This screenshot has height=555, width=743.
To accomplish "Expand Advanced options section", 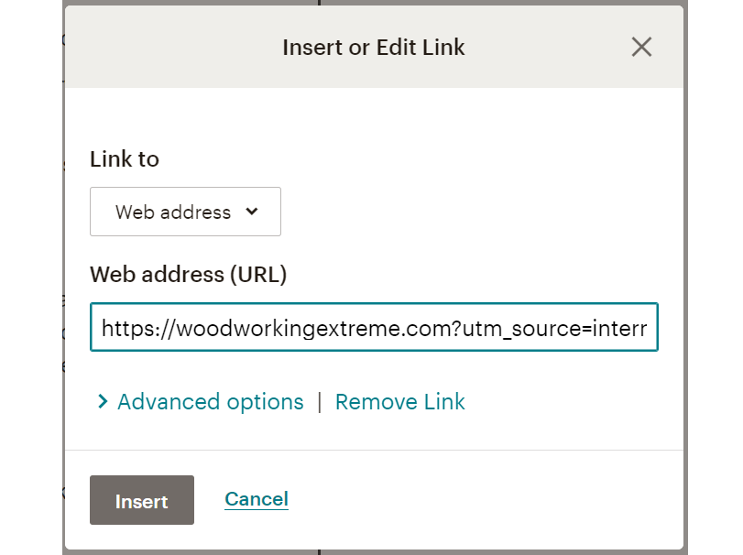I will (x=210, y=402).
